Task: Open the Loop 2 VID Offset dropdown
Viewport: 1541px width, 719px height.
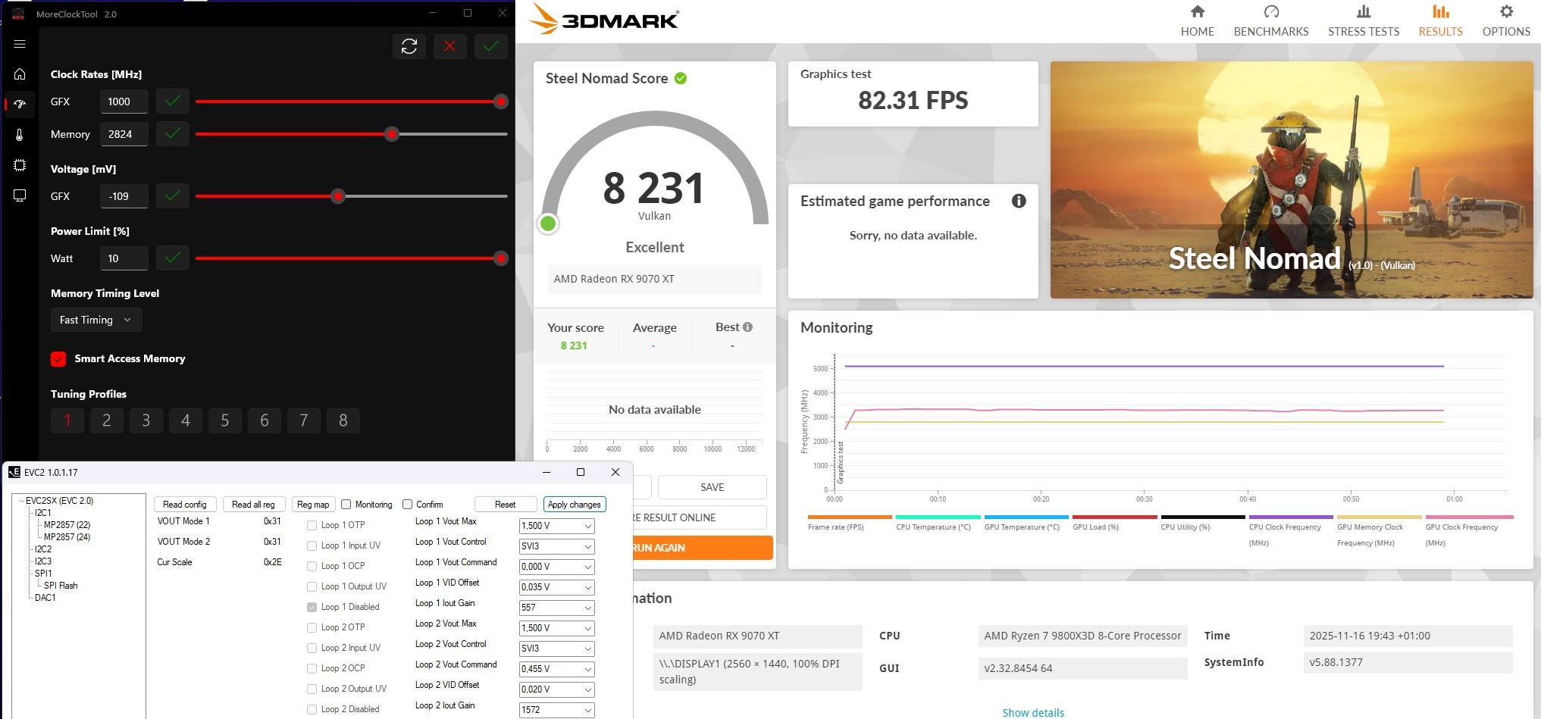Action: coord(556,689)
